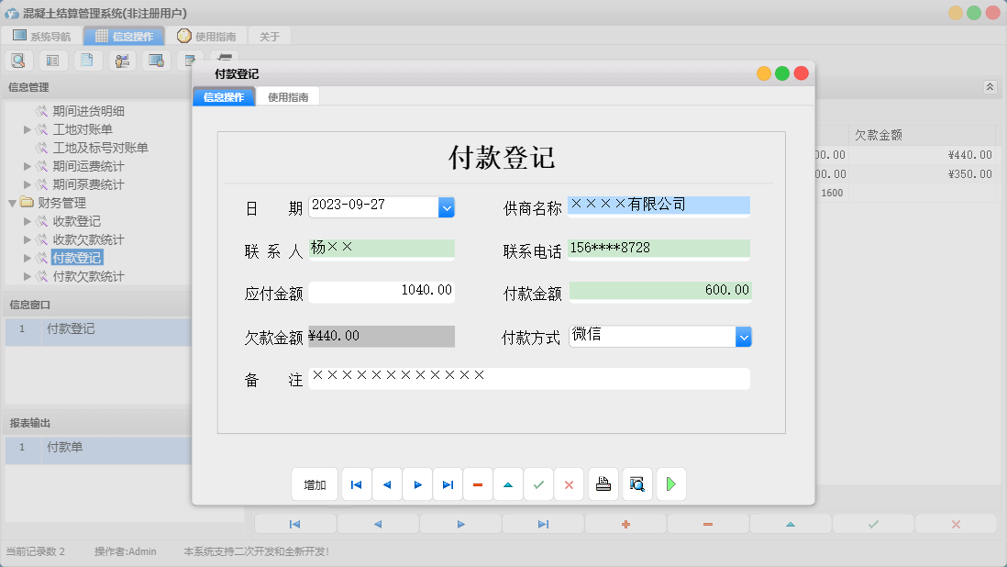Execute with the green play button
The height and width of the screenshot is (567, 1007).
point(670,484)
